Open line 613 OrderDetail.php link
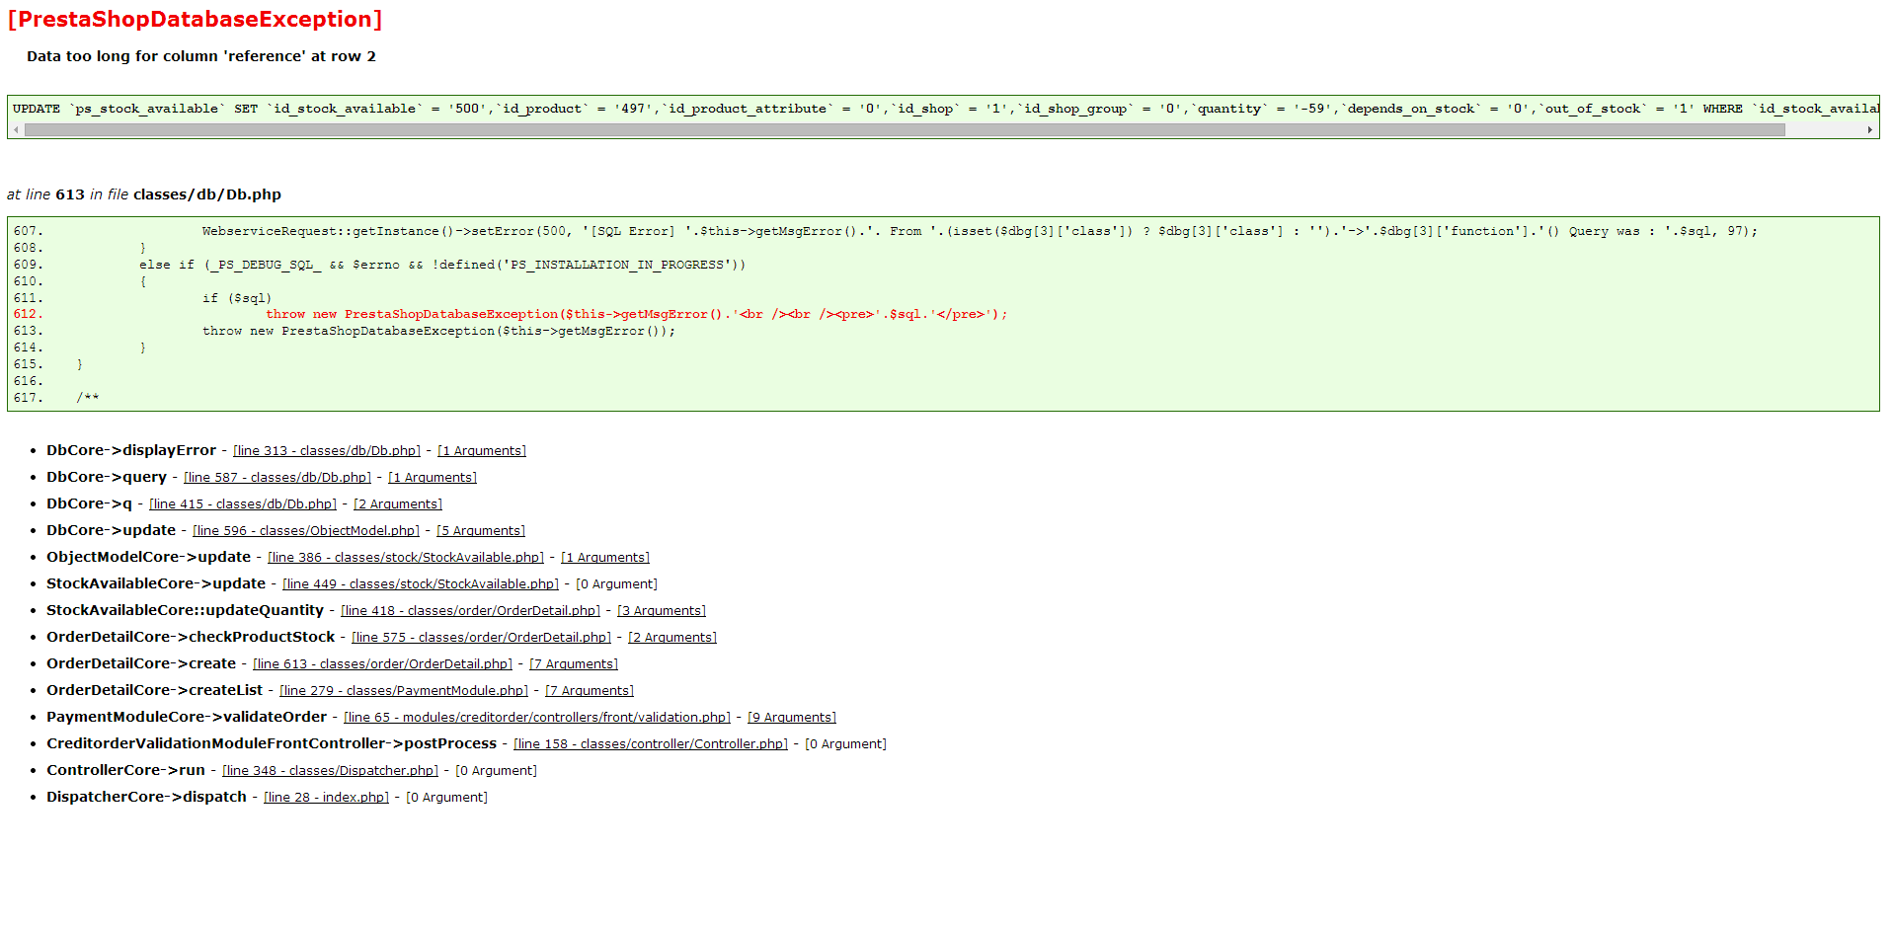Viewport: 1893px width, 928px height. point(382,664)
